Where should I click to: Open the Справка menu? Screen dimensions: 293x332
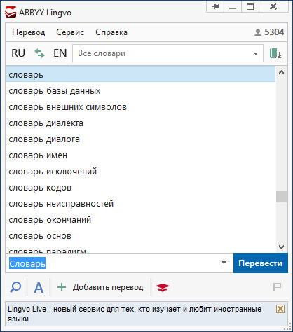point(111,32)
